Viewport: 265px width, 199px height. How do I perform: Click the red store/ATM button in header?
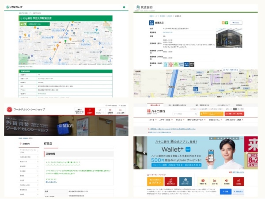[x=235, y=114]
